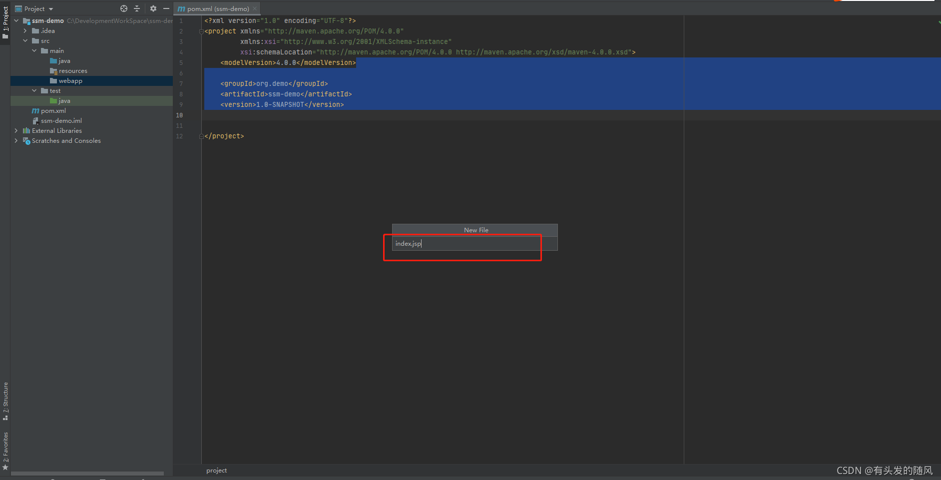Expand External Libraries node

click(16, 130)
